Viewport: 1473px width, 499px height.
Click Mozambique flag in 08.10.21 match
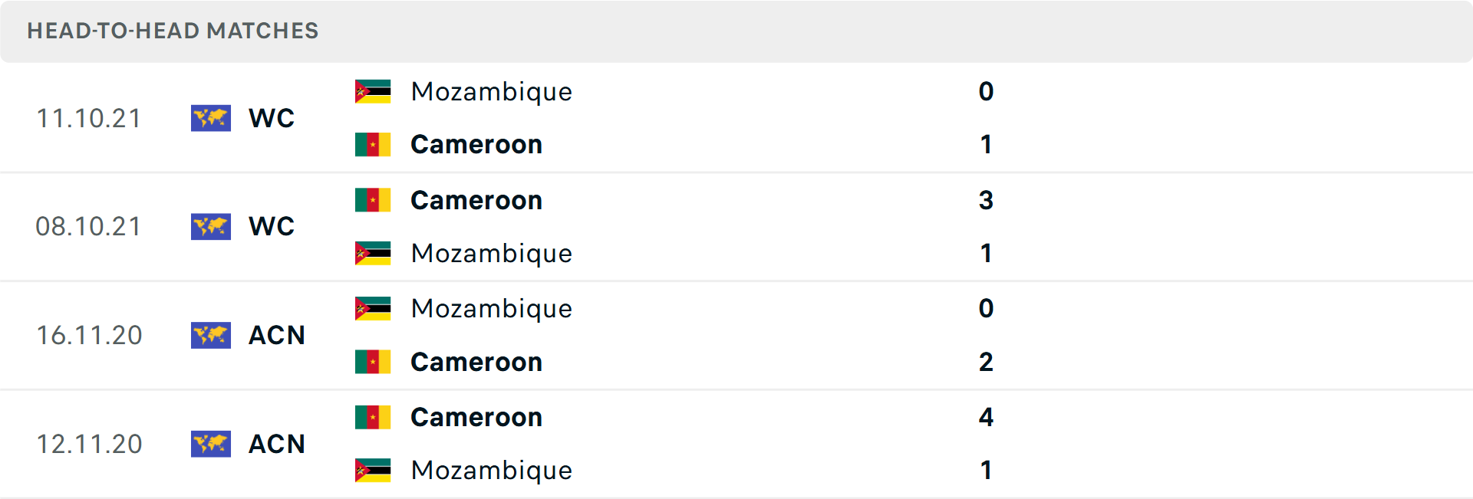373,253
